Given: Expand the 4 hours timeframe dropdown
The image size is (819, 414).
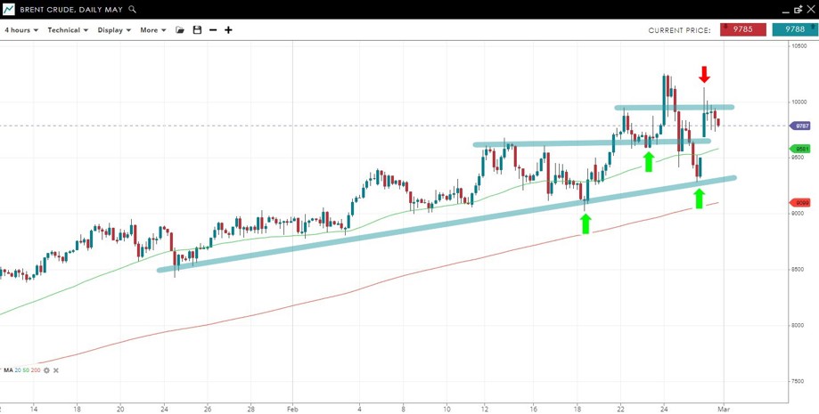Looking at the screenshot, I should [x=20, y=30].
